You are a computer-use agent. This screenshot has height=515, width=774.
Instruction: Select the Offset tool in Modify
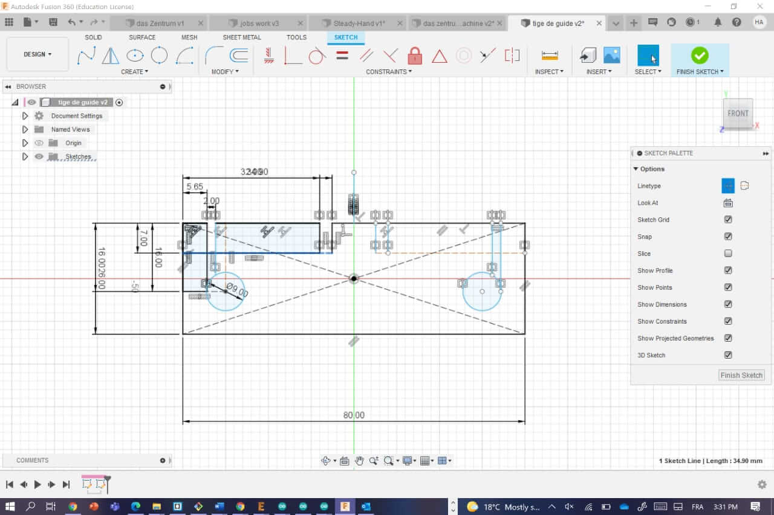(239, 56)
